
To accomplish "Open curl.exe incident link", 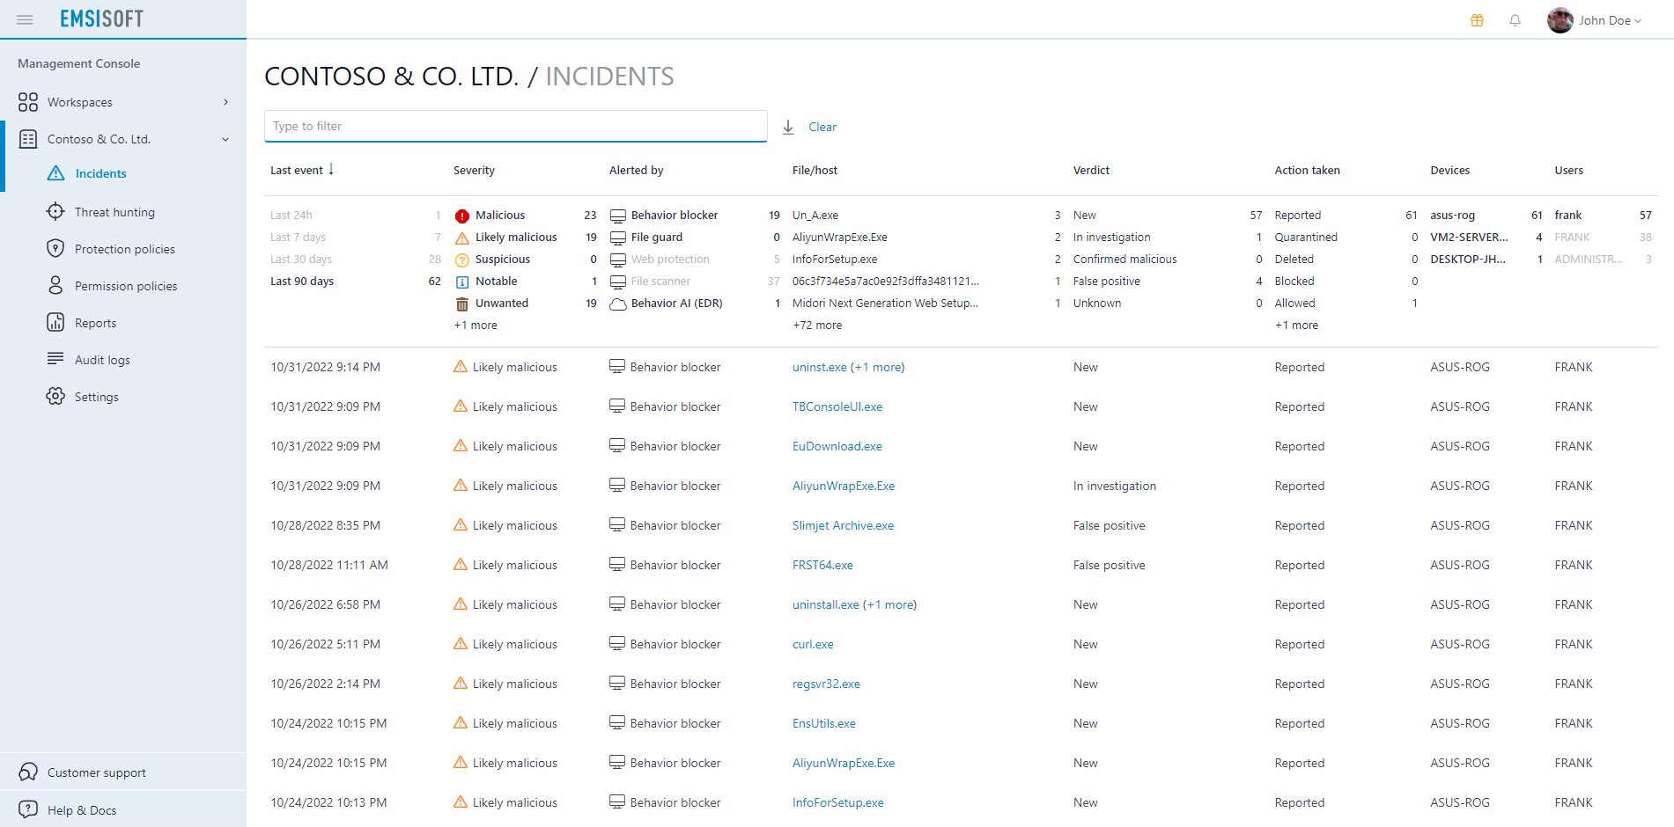I will point(813,644).
